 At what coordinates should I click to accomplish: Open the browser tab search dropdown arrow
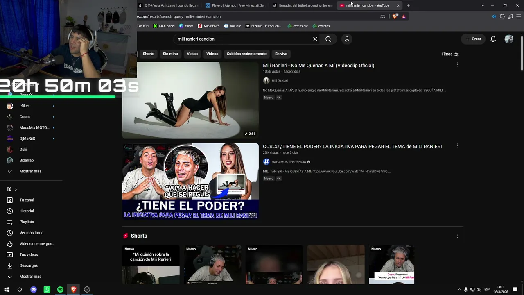pos(483,5)
